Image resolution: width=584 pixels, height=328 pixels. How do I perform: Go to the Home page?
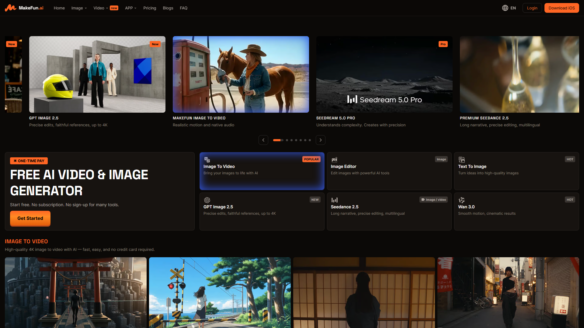coord(59,8)
